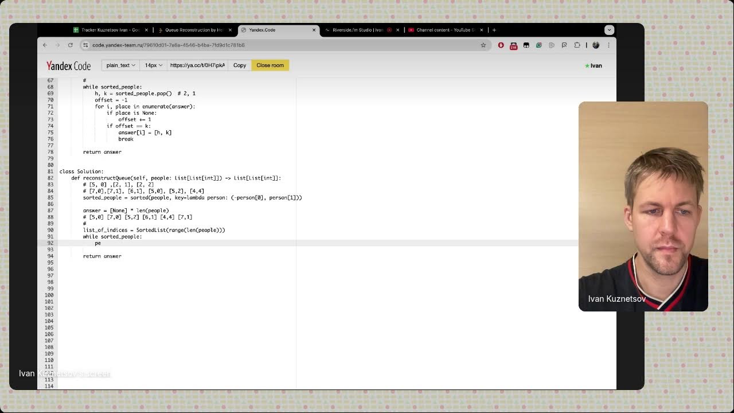
Task: Click the 'sorted_people = sorted(people' line
Action: (192, 198)
